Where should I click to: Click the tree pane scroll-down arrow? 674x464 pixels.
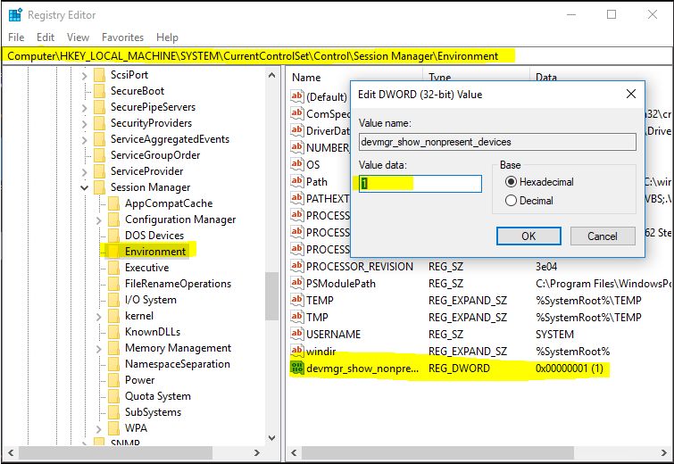tap(271, 438)
